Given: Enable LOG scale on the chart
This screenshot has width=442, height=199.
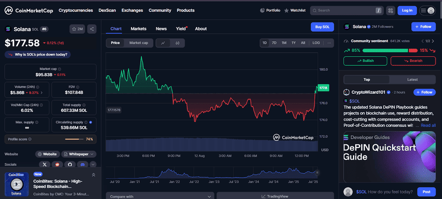Looking at the screenshot, I should tap(316, 43).
